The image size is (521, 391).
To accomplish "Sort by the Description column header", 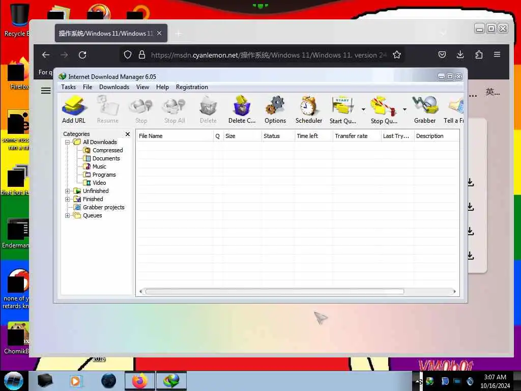I will (x=437, y=136).
